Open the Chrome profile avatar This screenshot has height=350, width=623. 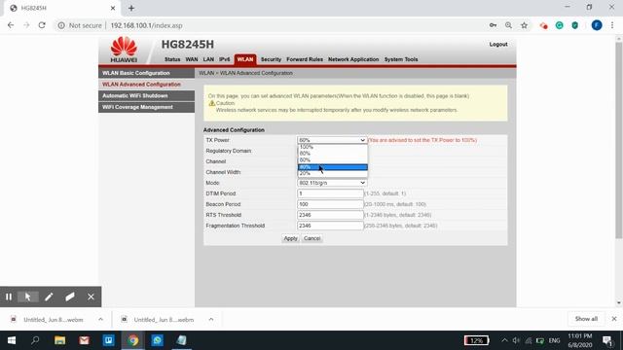click(597, 25)
